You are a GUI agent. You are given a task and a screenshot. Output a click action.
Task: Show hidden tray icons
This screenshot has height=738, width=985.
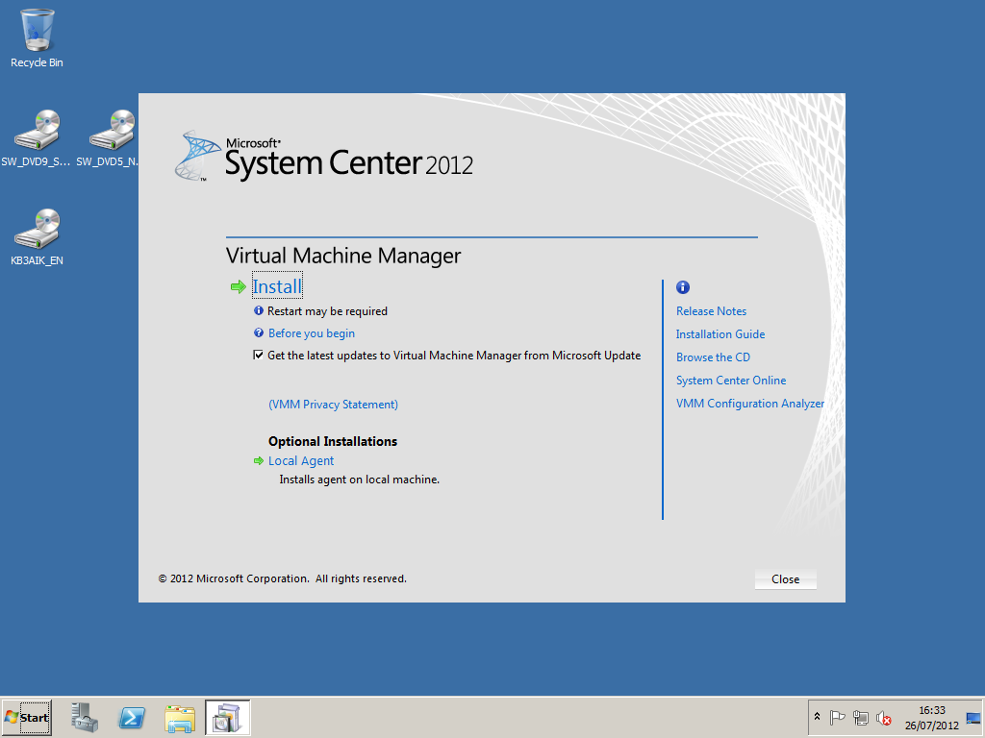[x=817, y=717]
